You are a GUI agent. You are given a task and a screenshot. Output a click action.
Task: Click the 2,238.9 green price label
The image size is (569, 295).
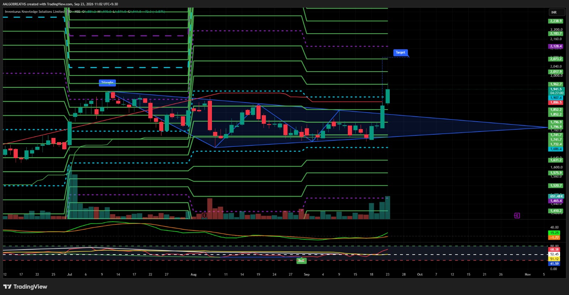(x=556, y=21)
